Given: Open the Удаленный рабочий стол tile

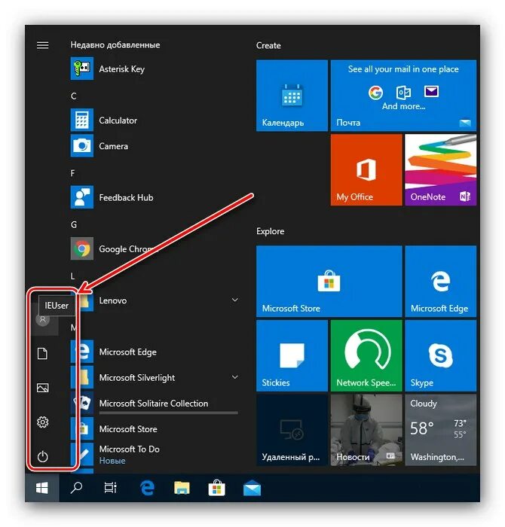Looking at the screenshot, I should tap(292, 430).
